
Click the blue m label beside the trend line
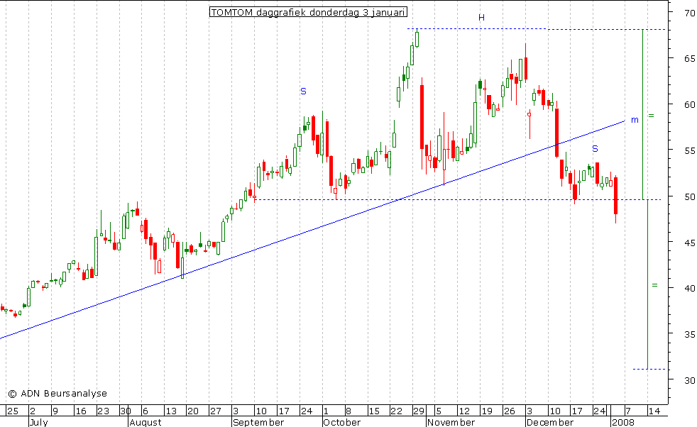click(x=635, y=120)
